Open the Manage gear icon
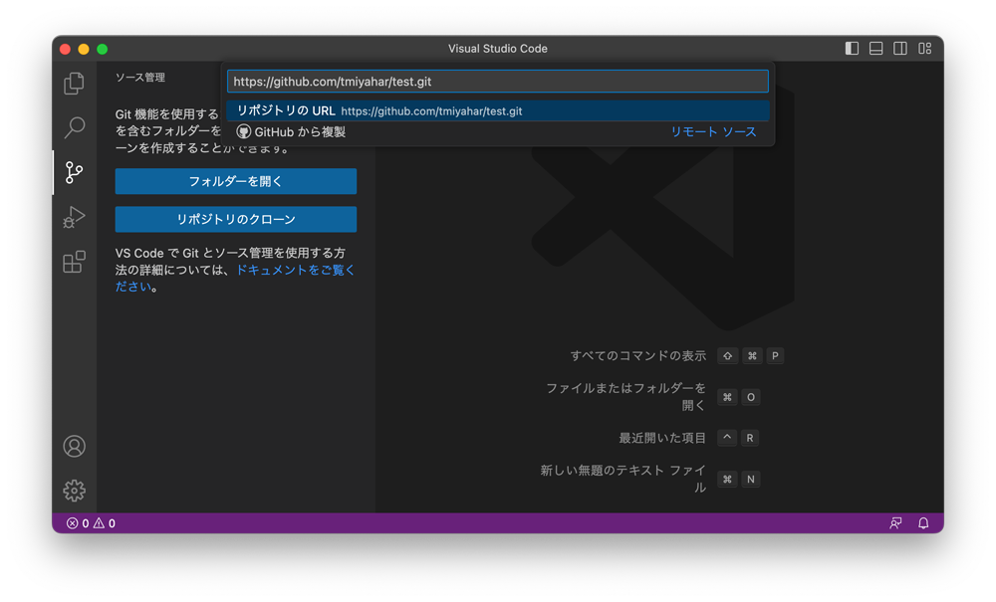This screenshot has width=996, height=602. 74,491
